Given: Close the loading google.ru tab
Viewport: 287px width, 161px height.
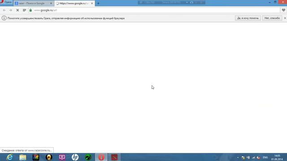Looking at the screenshot, I should point(92,3).
